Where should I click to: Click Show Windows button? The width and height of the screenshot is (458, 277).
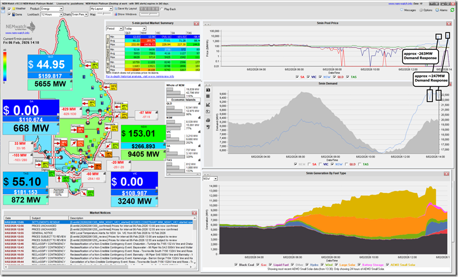(x=125, y=14)
